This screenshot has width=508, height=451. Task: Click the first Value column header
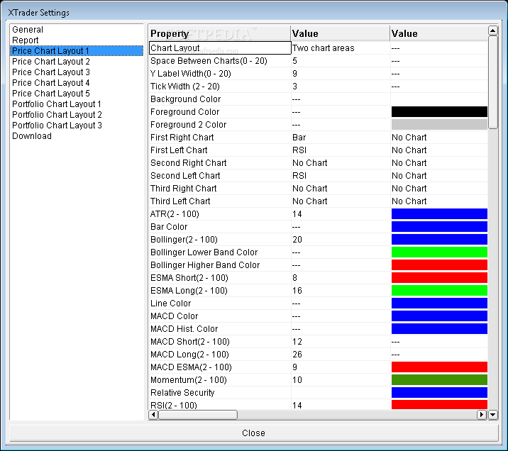(x=340, y=33)
